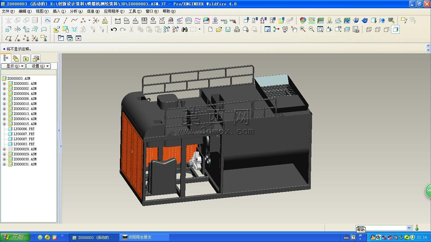The image size is (431, 242).
Task: Click the 开始 Start button
Action: [x=15, y=237]
